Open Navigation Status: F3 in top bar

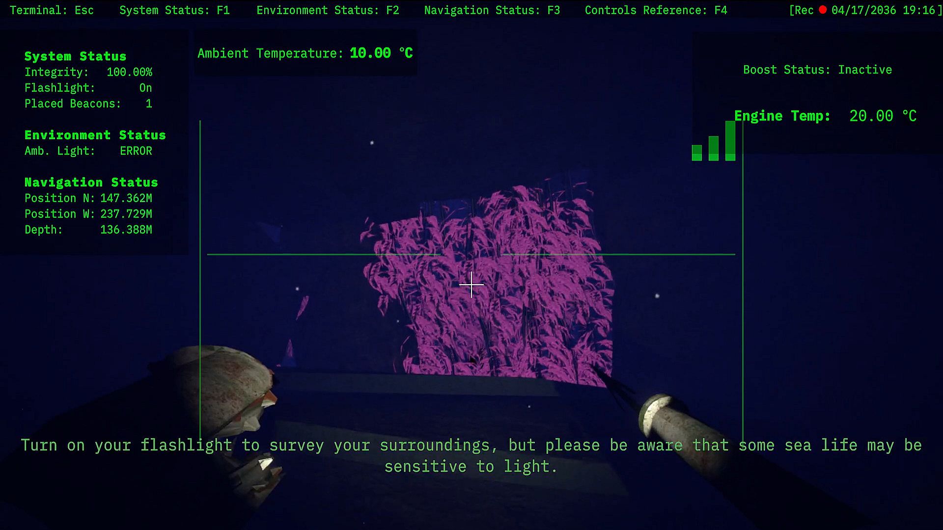[492, 10]
